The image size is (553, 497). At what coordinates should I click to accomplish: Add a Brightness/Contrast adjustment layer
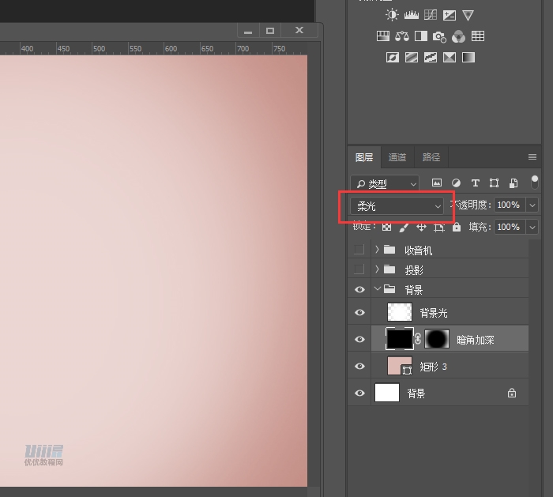pos(393,15)
